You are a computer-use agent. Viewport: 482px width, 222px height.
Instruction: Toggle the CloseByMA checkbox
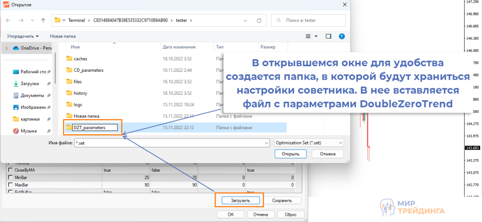point(10,170)
